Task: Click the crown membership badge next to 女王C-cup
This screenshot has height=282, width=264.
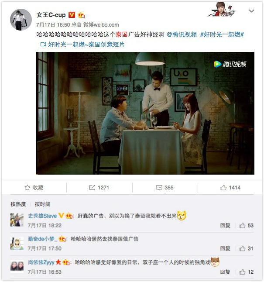Action: (x=81, y=15)
